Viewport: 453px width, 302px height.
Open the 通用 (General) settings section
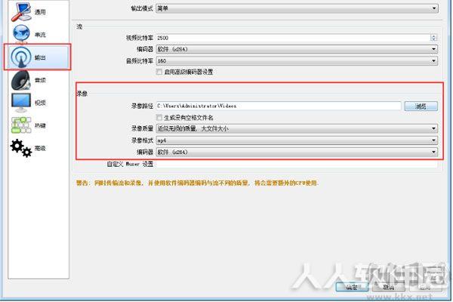29,12
